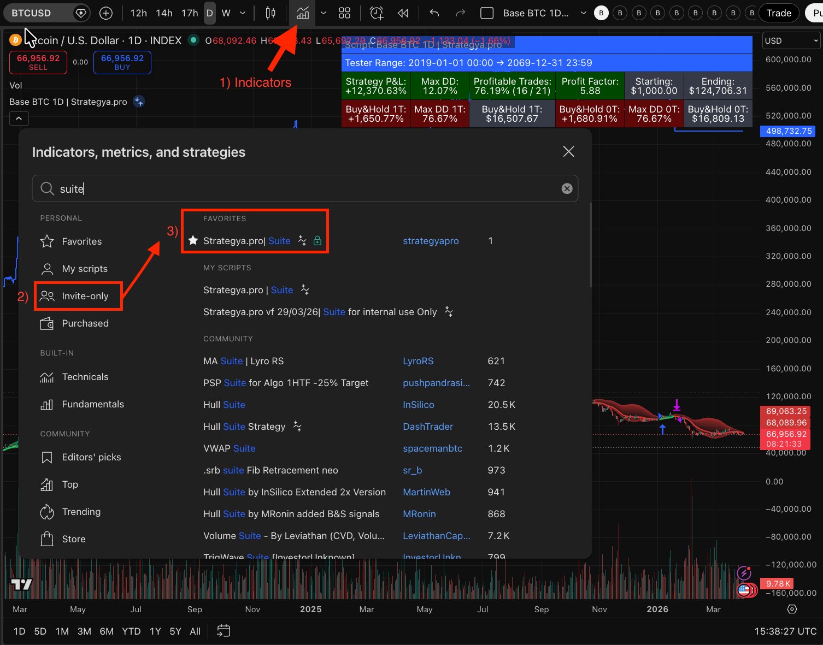Click the 15:38:27 UTC timezone clock
The image size is (823, 645).
(x=785, y=631)
